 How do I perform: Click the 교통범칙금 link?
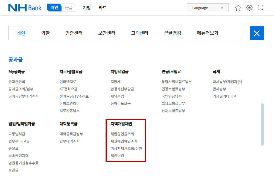(x=16, y=134)
